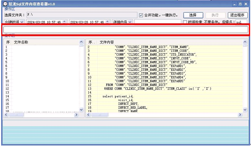
Task: Select content line with "EXPAND5"
Action: 165,81
